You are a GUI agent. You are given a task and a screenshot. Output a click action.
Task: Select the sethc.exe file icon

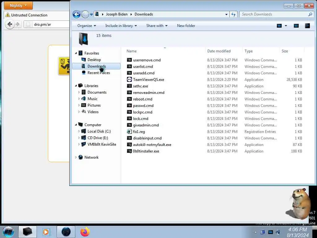129,86
